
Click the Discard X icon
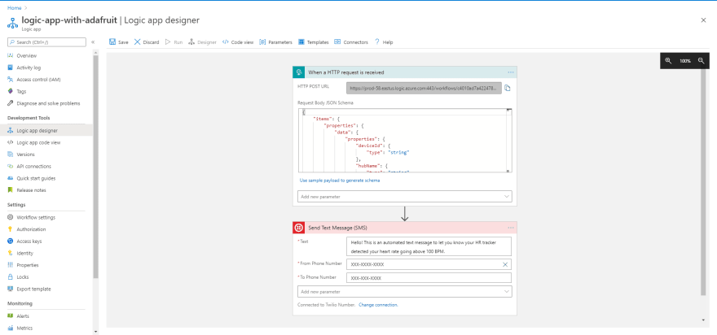tap(137, 42)
